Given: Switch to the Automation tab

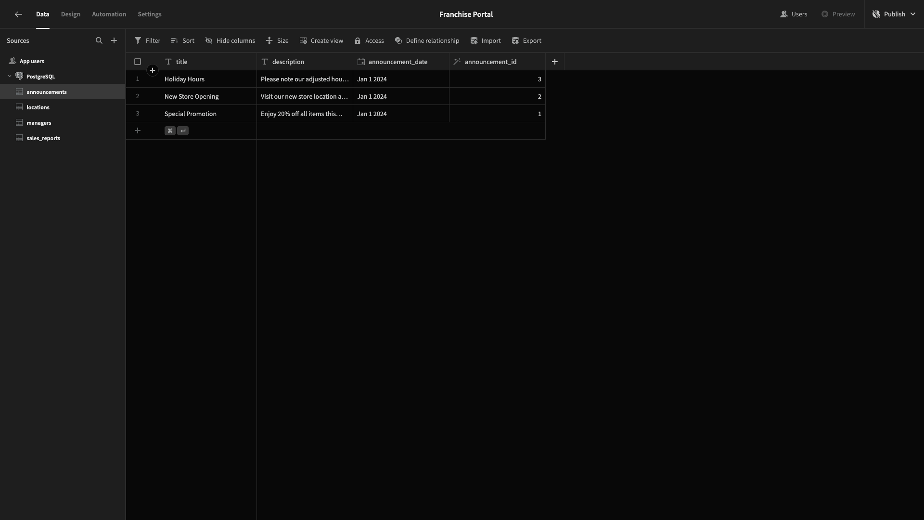Looking at the screenshot, I should click(x=109, y=14).
